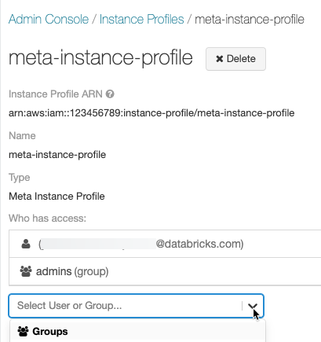Click the Delete button
The height and width of the screenshot is (342, 321).
coord(235,59)
